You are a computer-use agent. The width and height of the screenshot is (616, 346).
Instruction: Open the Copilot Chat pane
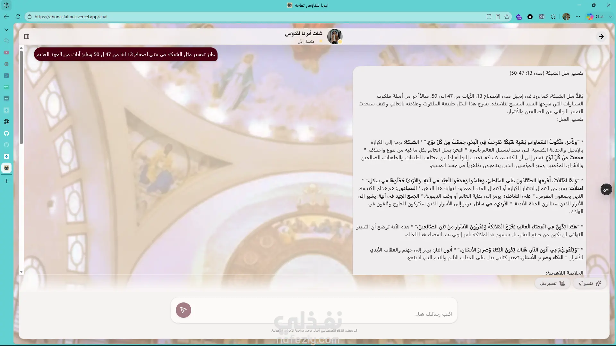point(595,17)
